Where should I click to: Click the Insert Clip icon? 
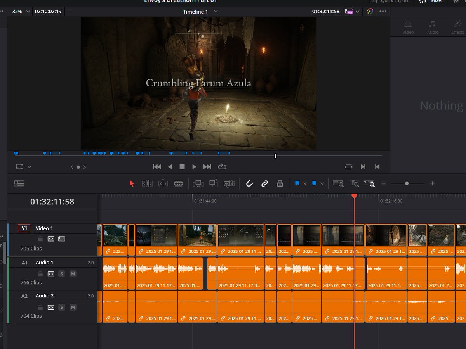click(198, 183)
